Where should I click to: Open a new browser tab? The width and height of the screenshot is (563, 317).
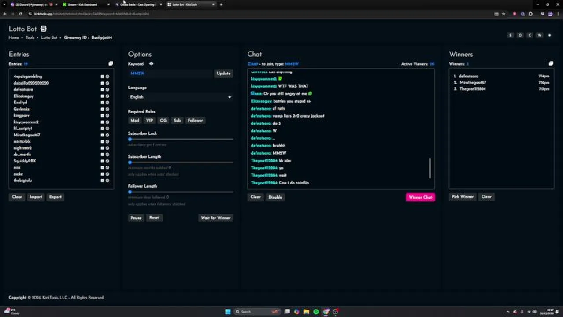click(221, 4)
